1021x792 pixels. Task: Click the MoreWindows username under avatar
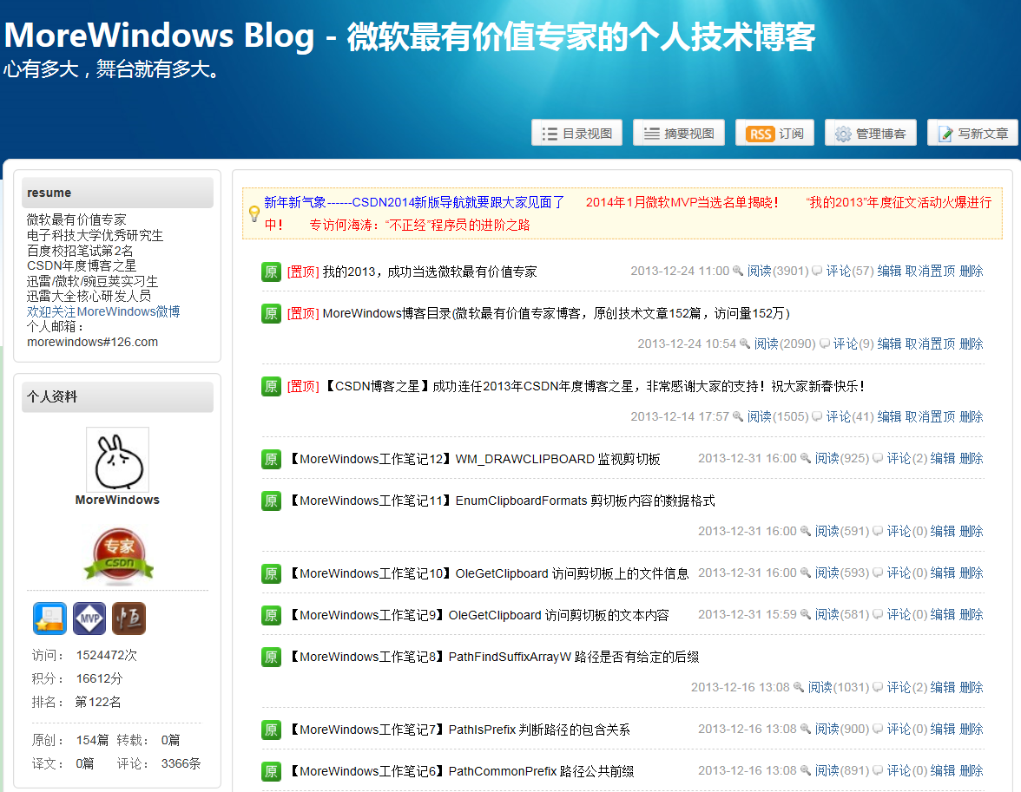click(117, 500)
